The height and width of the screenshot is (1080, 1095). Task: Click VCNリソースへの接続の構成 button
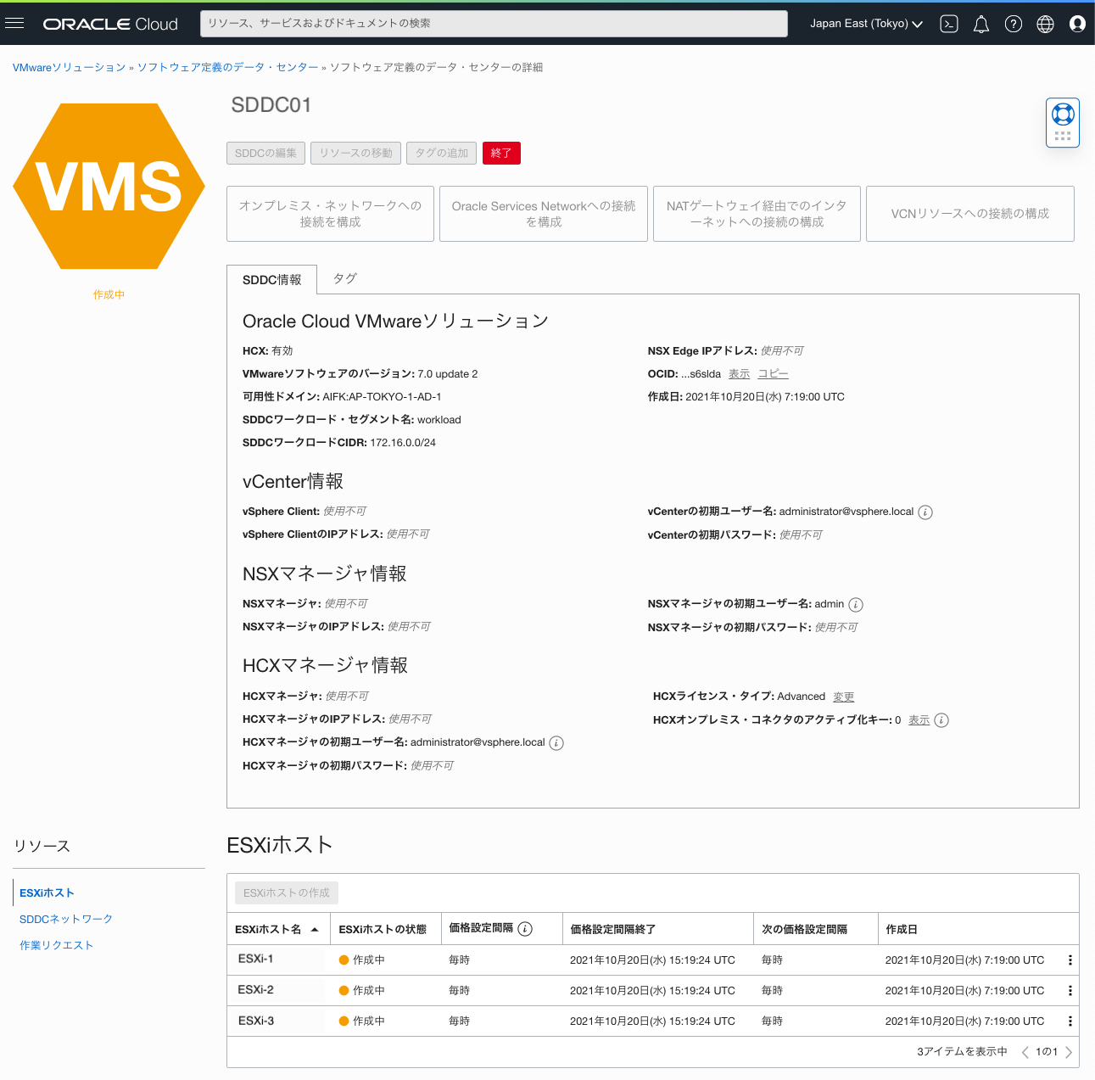click(x=970, y=214)
